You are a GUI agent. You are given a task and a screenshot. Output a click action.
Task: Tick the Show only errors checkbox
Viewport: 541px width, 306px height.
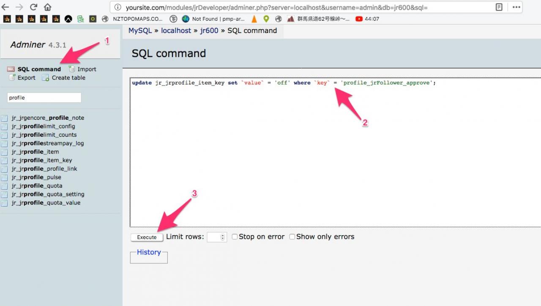click(x=292, y=237)
